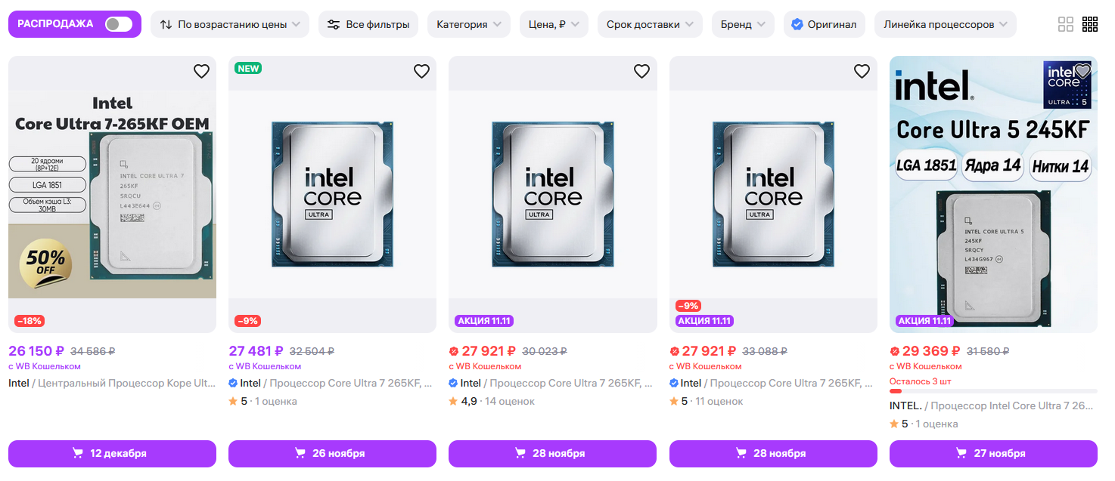This screenshot has width=1115, height=481.
Task: Open the Цена, ₽ price dropdown
Action: (554, 24)
